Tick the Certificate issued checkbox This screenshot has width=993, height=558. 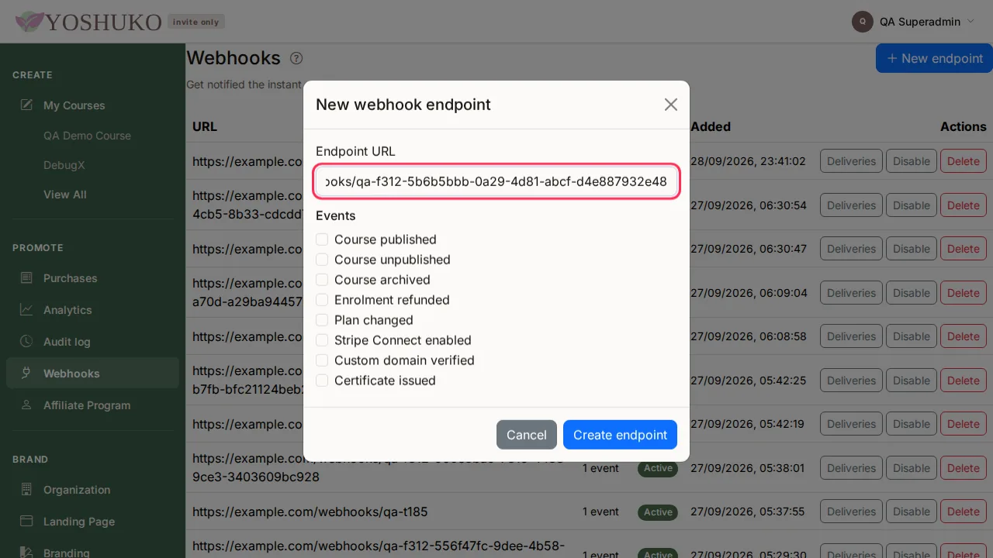coord(322,381)
